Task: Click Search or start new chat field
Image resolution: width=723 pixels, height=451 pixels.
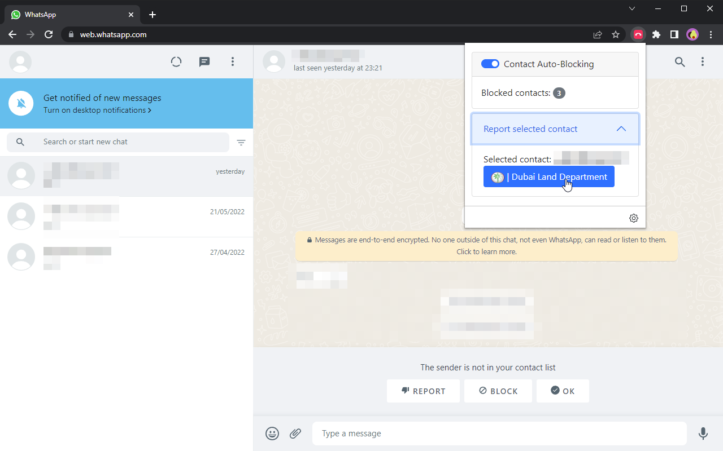Action: (x=118, y=142)
